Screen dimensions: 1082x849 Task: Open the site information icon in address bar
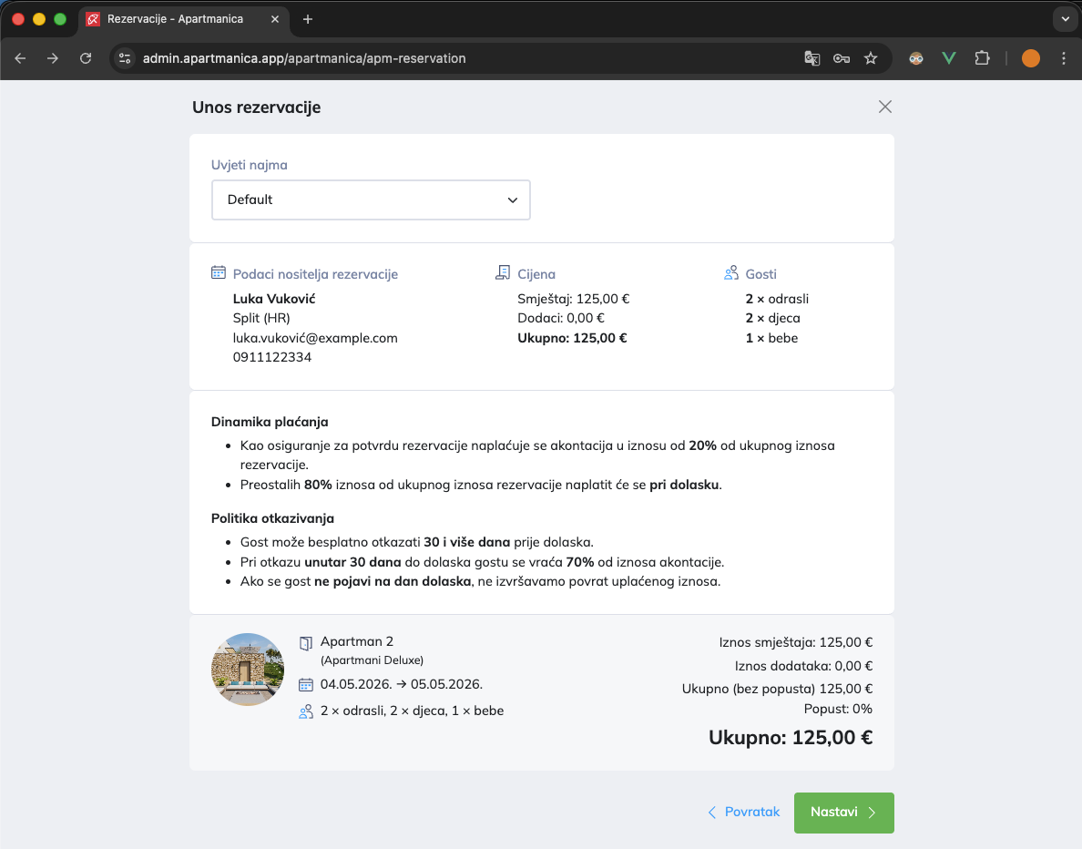click(x=125, y=58)
